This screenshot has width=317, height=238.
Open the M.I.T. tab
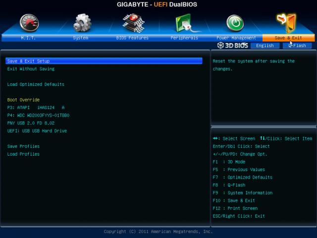tap(28, 38)
